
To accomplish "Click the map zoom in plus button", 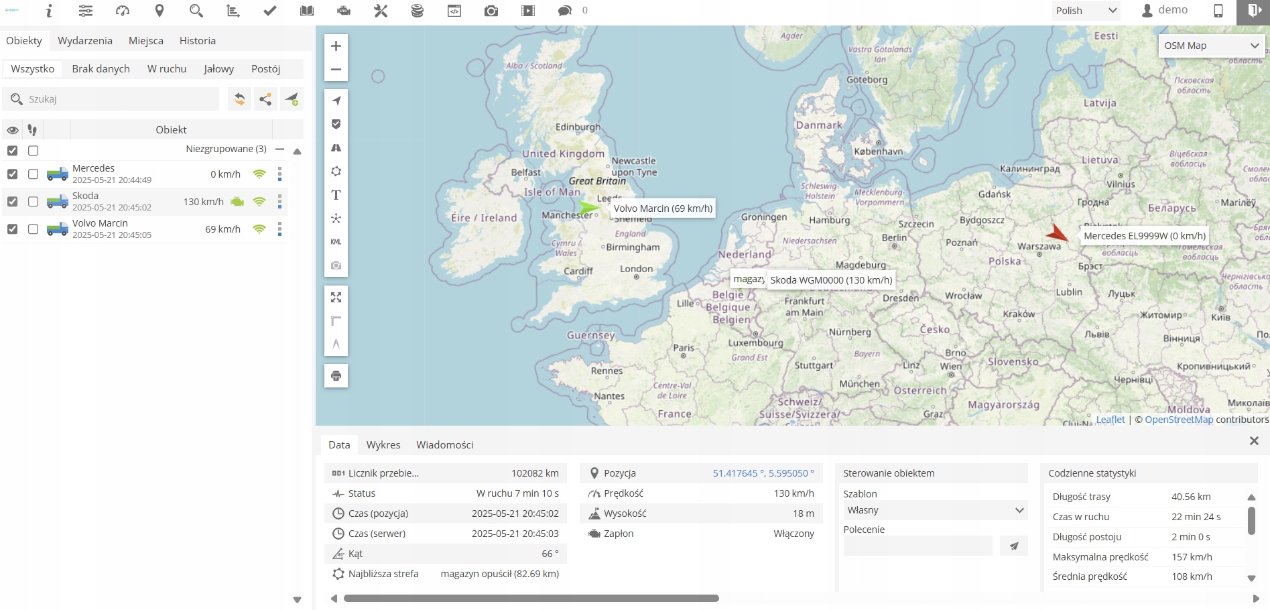I will coord(336,46).
